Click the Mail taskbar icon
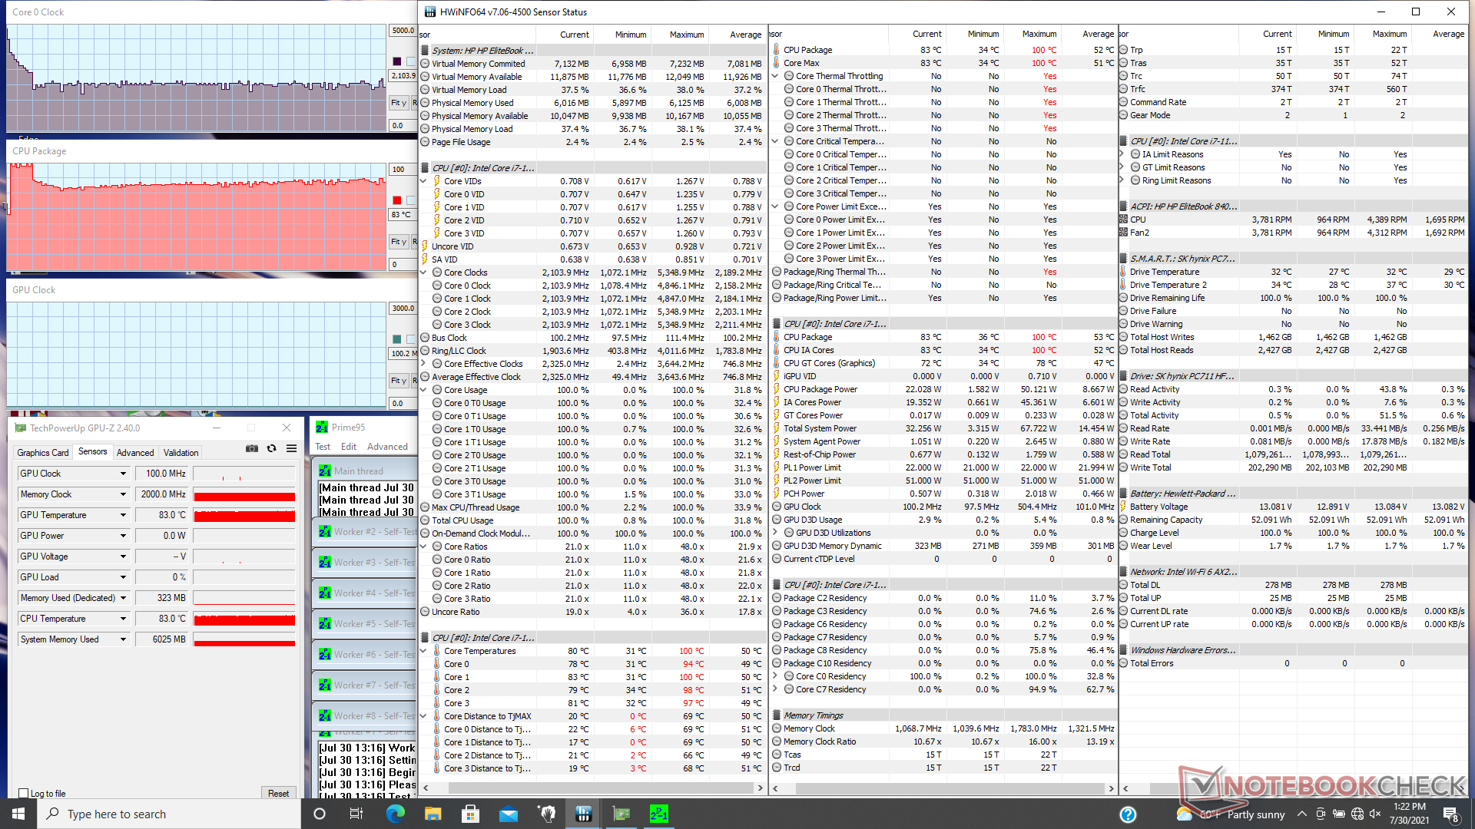 pos(508,814)
